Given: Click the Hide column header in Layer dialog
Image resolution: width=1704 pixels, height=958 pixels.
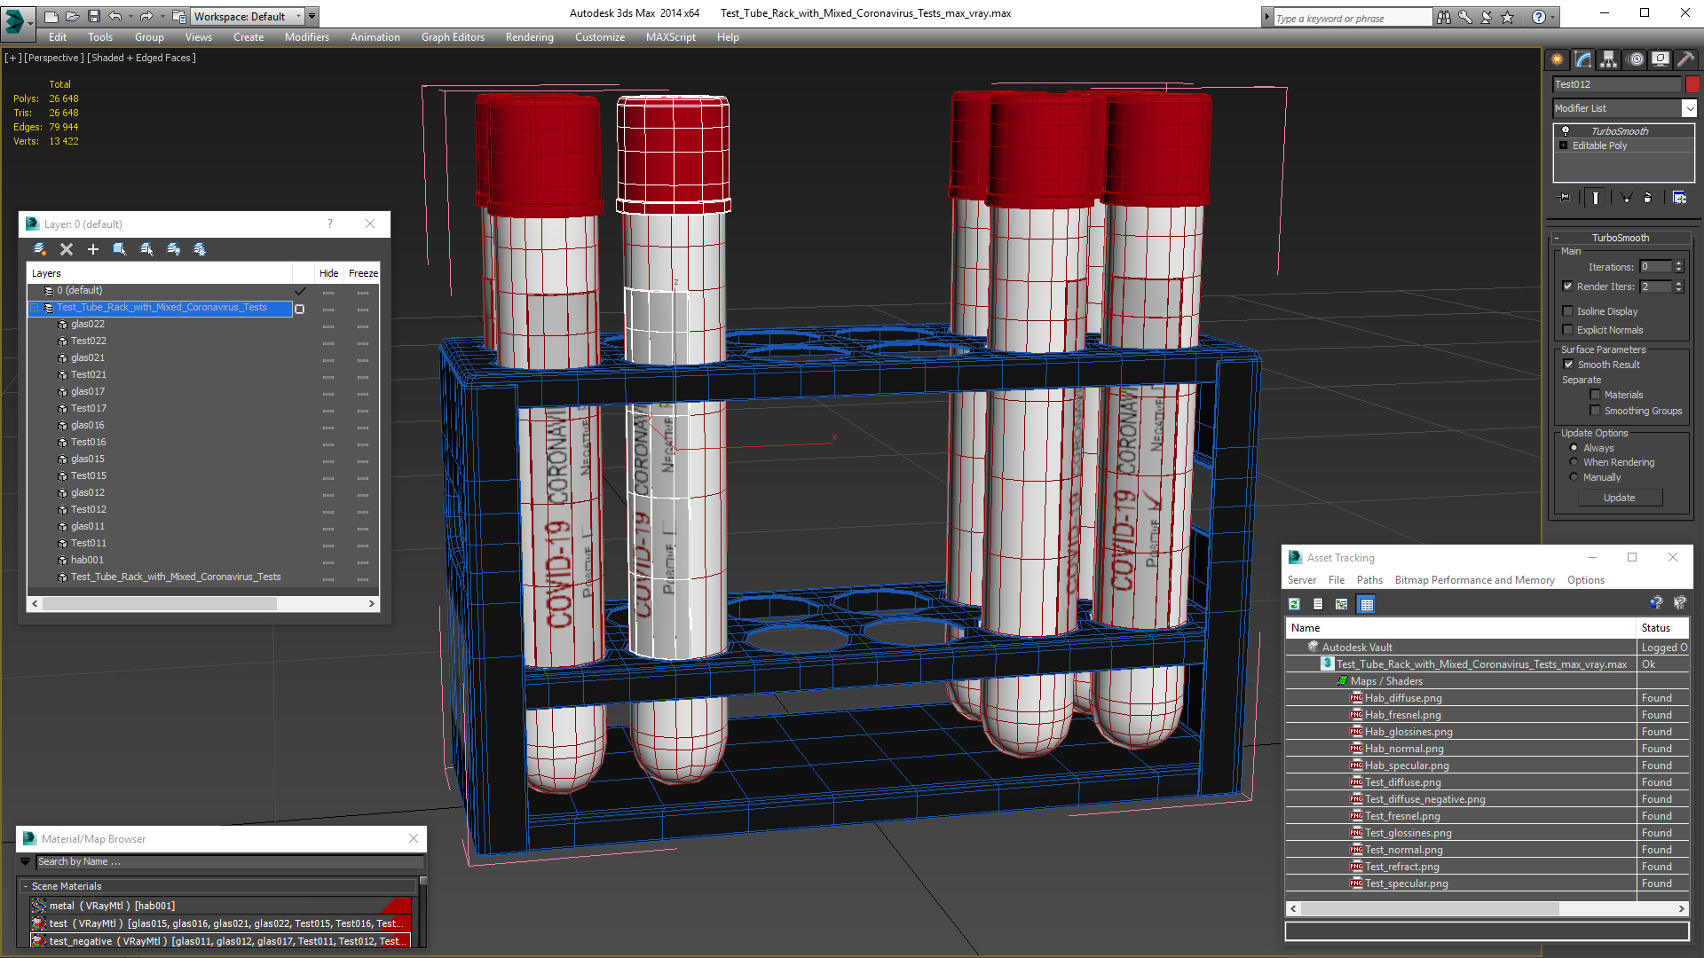Looking at the screenshot, I should 328,273.
